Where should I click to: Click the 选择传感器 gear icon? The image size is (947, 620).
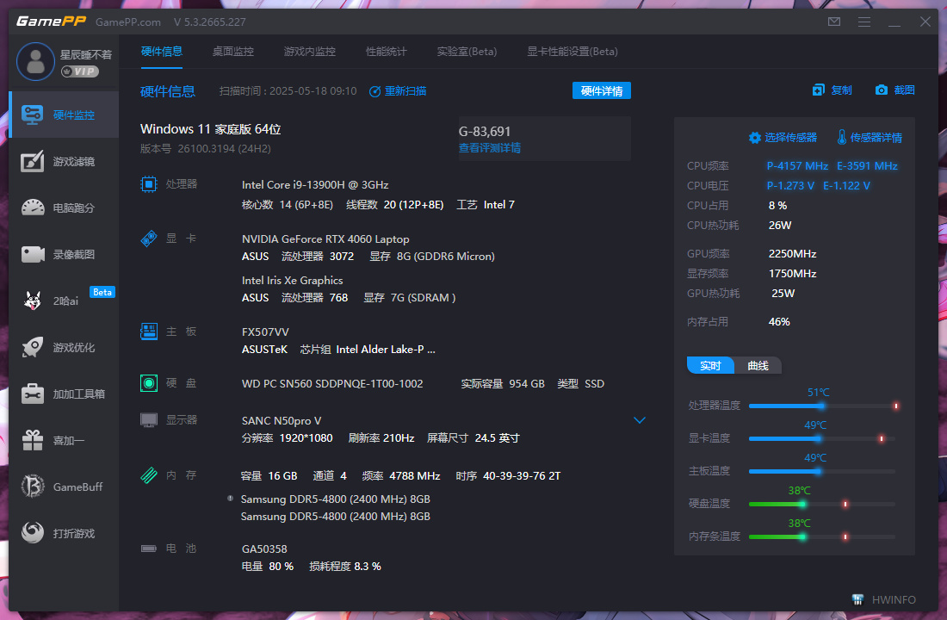point(754,138)
